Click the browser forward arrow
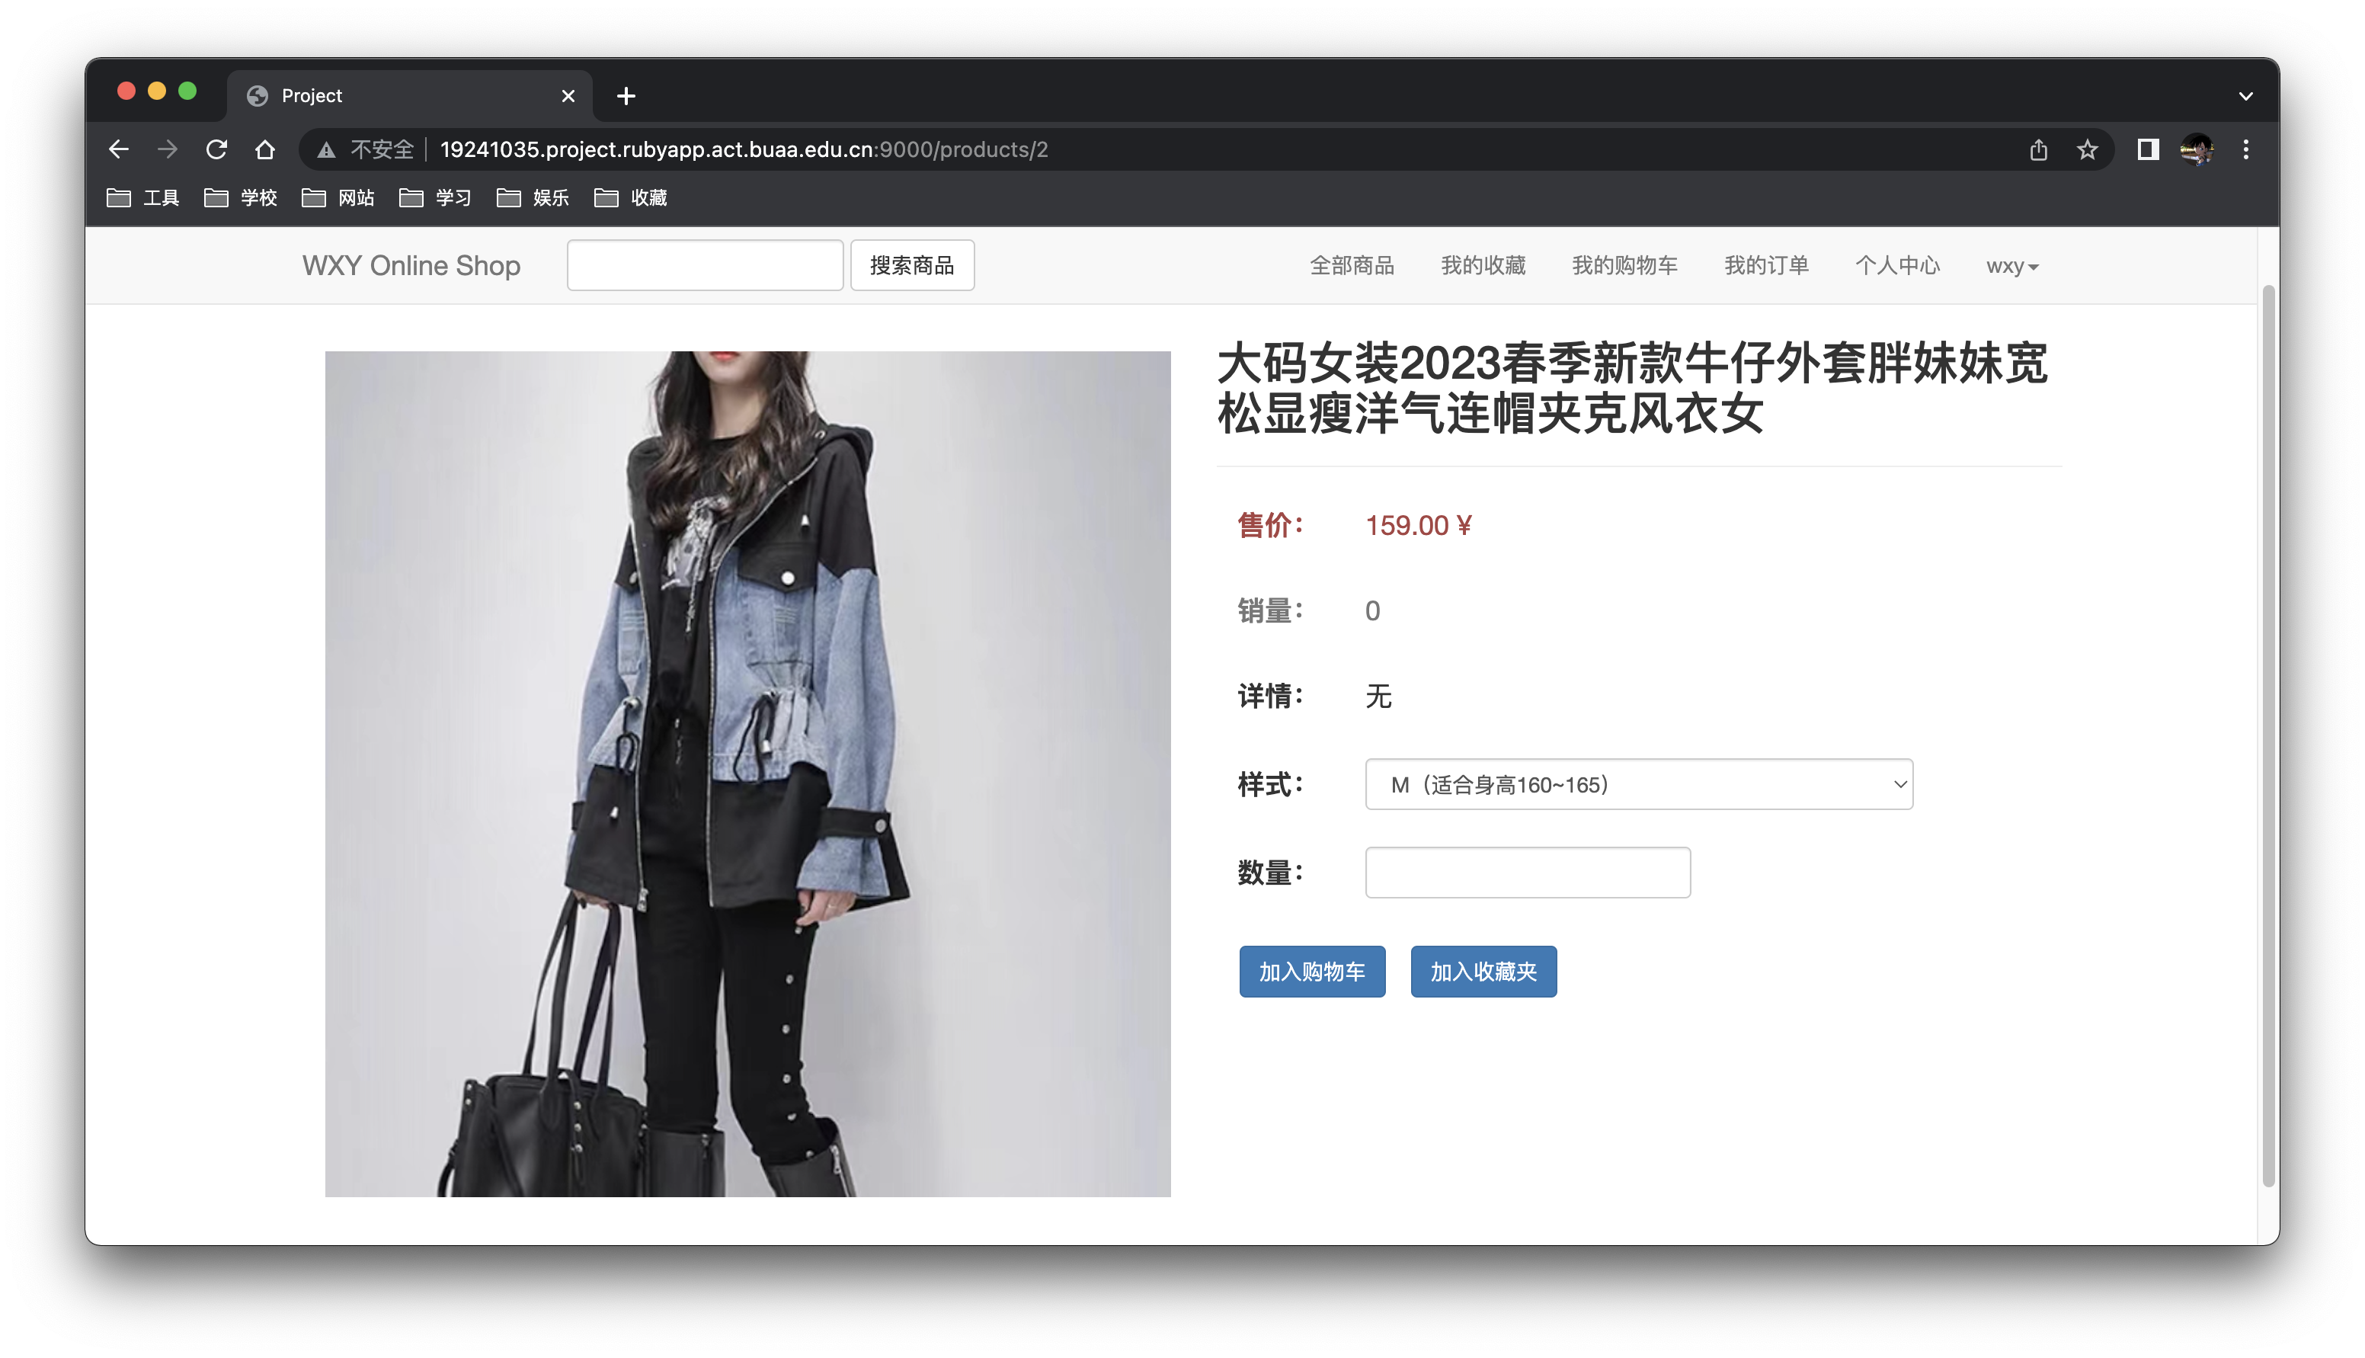 click(168, 149)
